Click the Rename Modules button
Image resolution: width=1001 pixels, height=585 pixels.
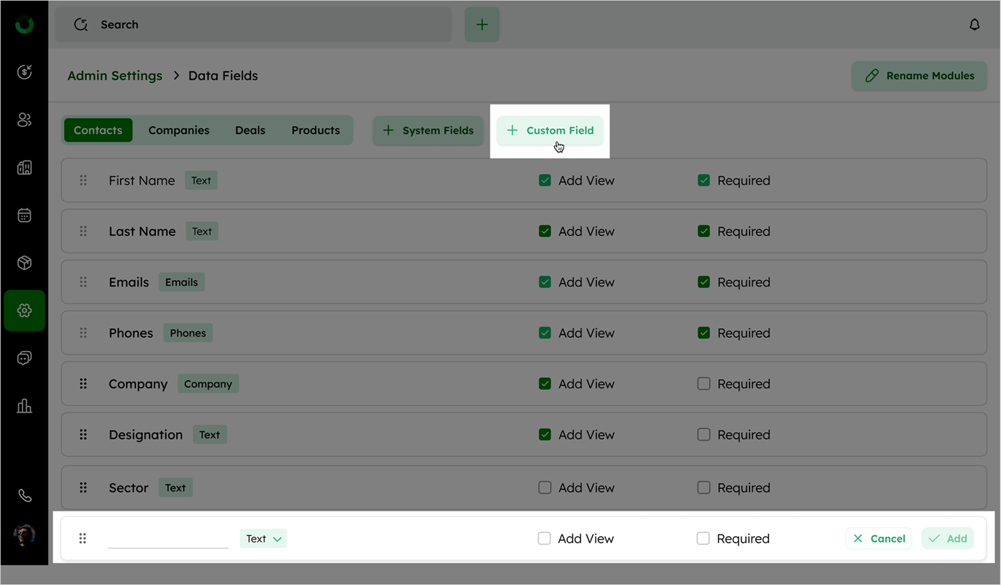pyautogui.click(x=919, y=75)
